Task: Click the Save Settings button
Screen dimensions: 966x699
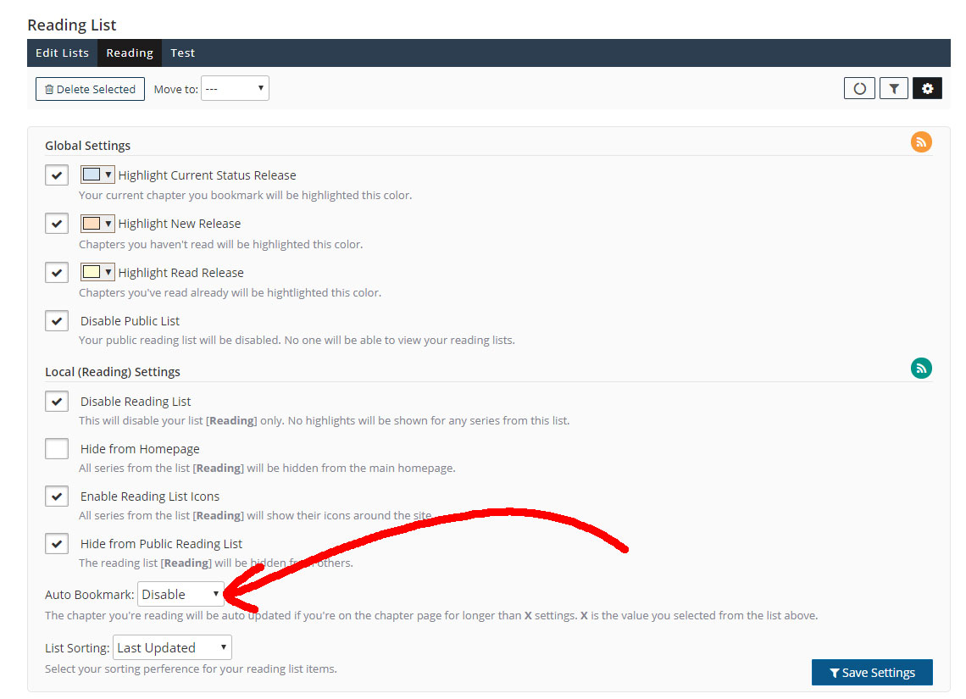Action: click(872, 673)
